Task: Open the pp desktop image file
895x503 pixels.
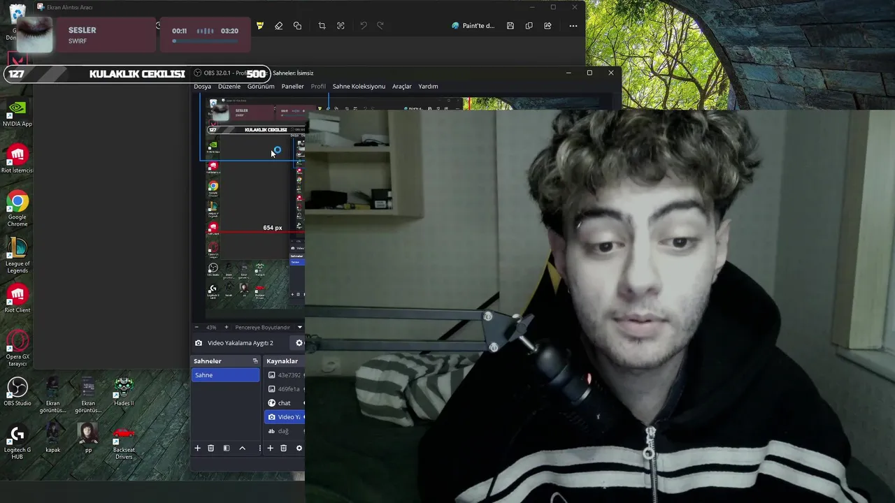Action: pyautogui.click(x=88, y=439)
